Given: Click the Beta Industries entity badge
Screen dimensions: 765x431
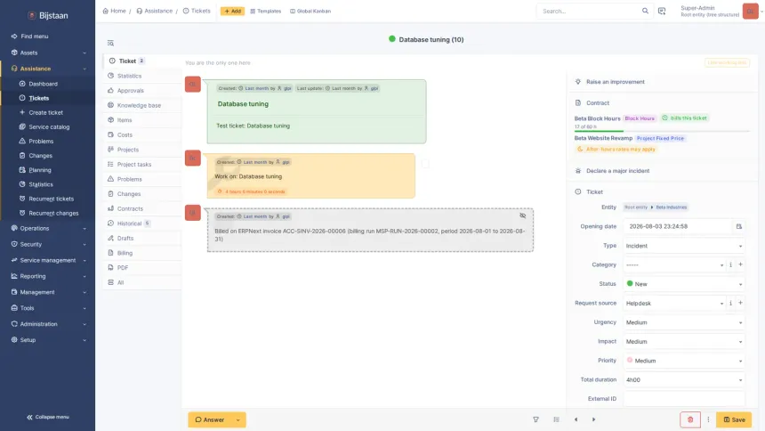Looking at the screenshot, I should coord(671,207).
